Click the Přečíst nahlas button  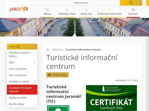57,75
